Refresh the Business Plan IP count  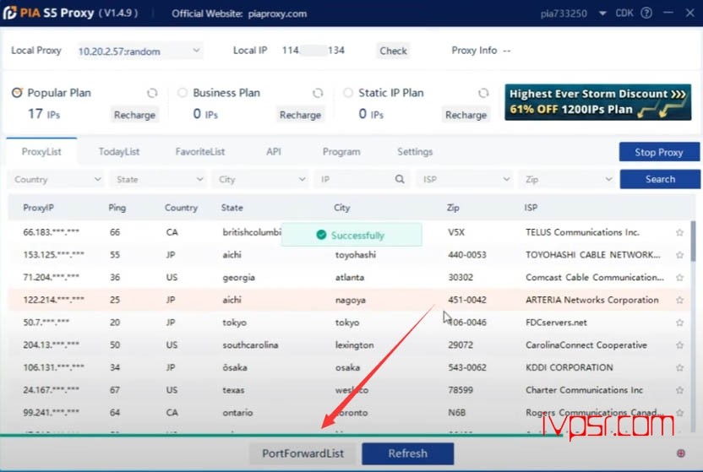[318, 93]
